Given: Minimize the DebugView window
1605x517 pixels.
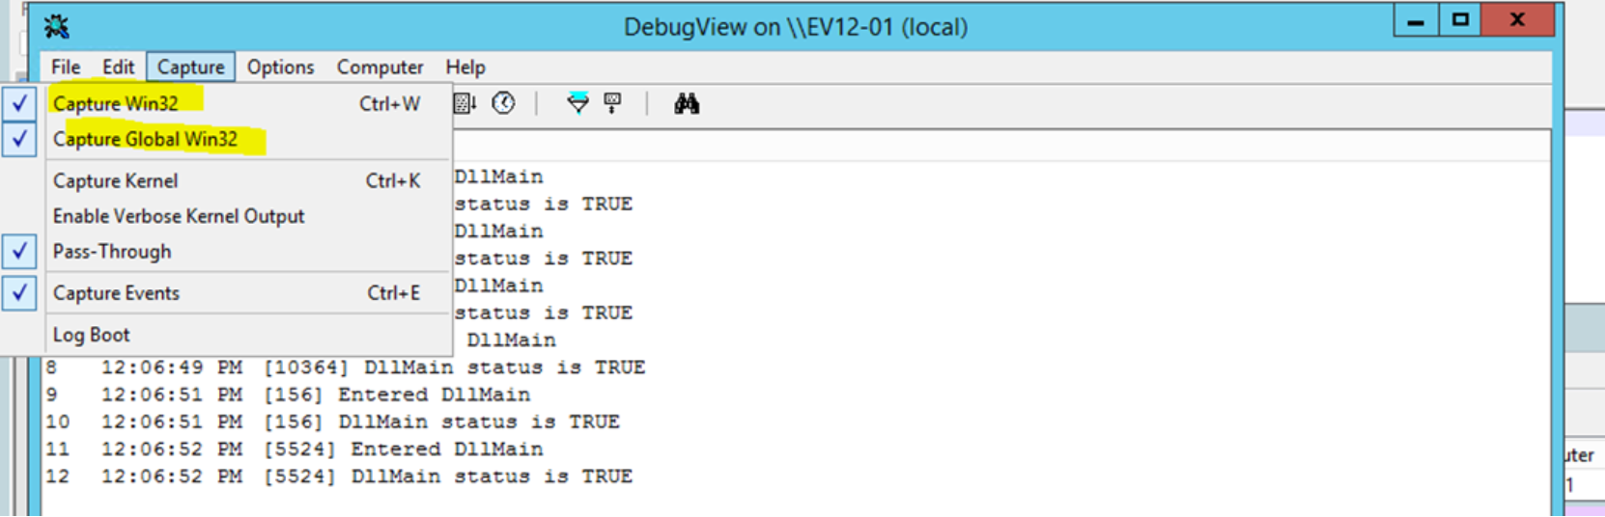Looking at the screenshot, I should (x=1416, y=20).
